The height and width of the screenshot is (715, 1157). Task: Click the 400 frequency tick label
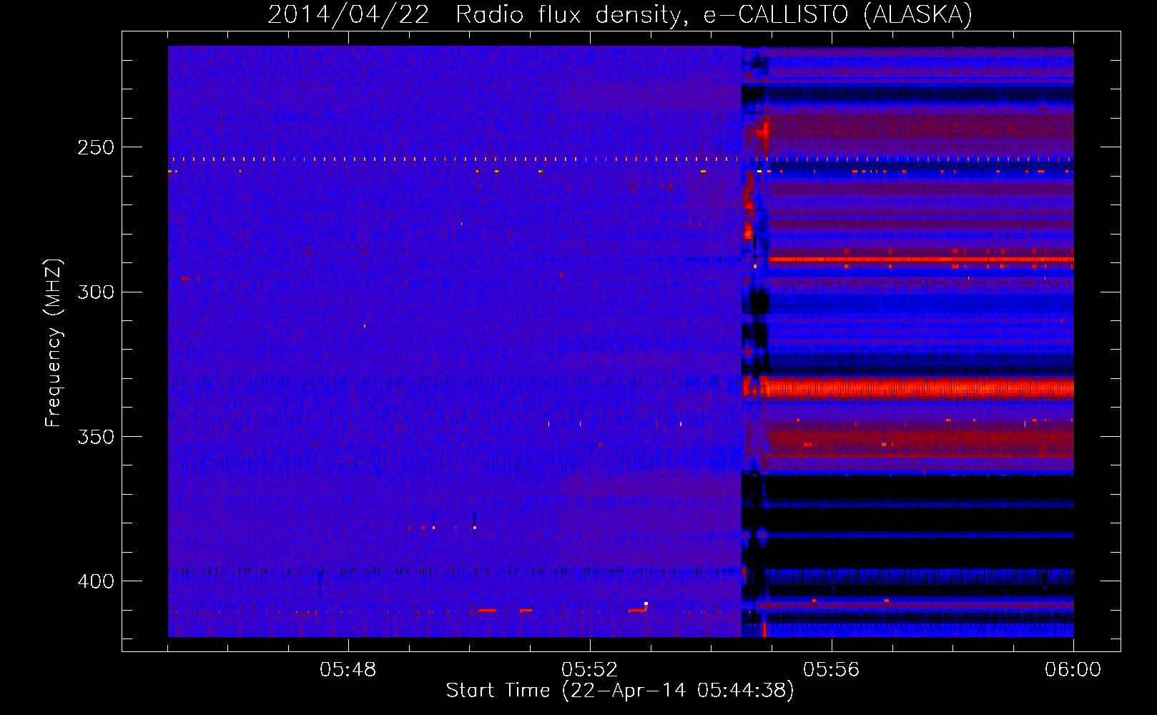pyautogui.click(x=96, y=581)
